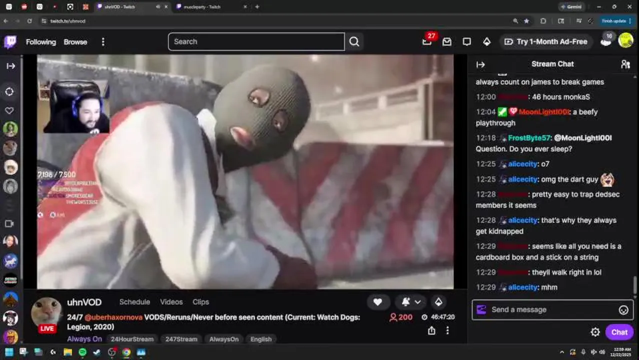Click the purple Chat send button
This screenshot has height=360, width=639.
point(619,332)
